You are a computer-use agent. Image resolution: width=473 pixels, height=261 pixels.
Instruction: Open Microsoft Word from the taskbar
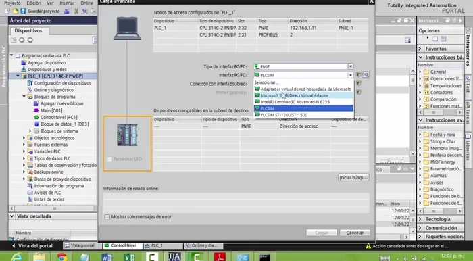(x=107, y=258)
